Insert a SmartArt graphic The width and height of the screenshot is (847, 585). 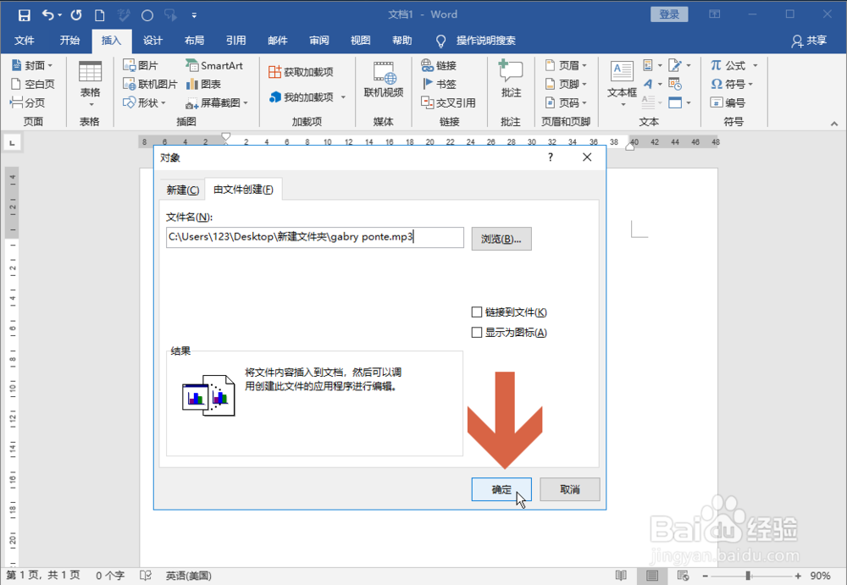[214, 65]
